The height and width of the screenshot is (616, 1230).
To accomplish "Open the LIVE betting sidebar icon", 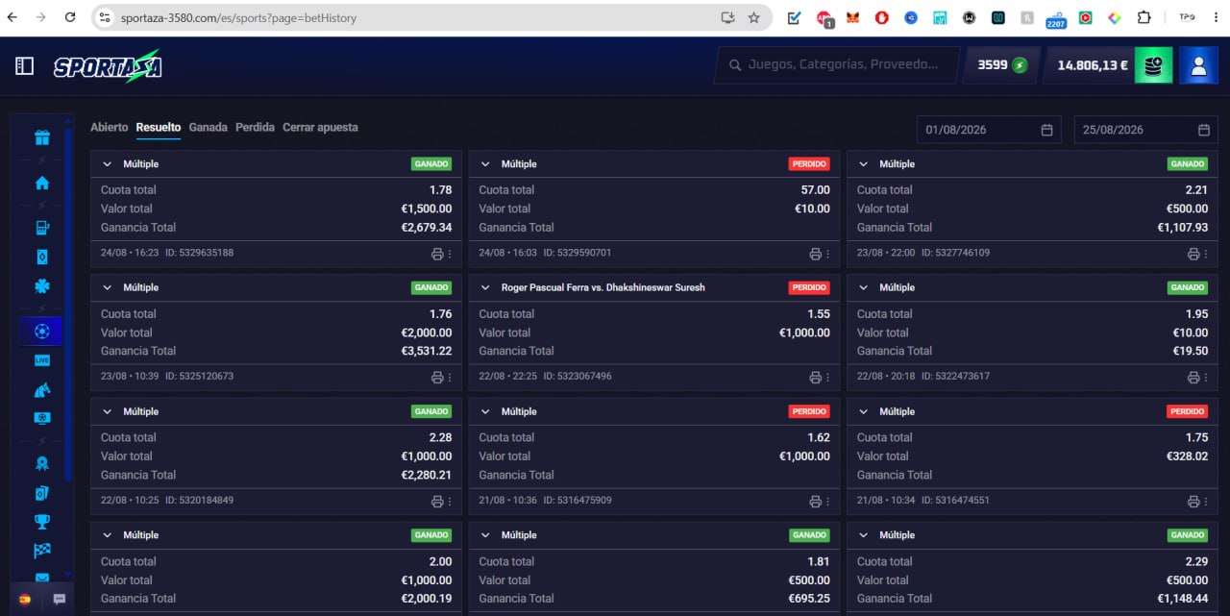I will pos(42,360).
